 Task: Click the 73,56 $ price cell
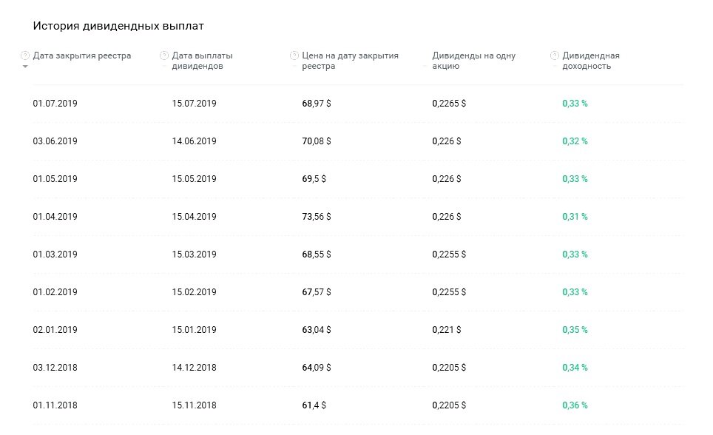[317, 217]
